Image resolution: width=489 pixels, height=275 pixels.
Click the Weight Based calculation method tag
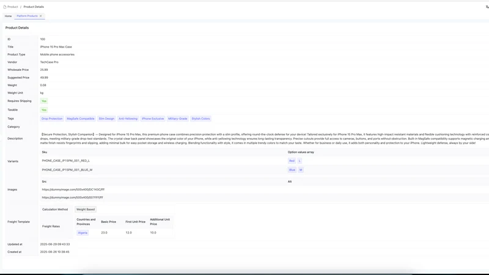[86, 210]
